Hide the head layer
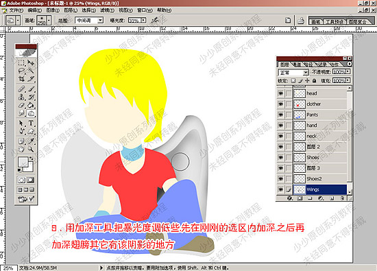Screen dimensions: 377x271 click(280, 93)
